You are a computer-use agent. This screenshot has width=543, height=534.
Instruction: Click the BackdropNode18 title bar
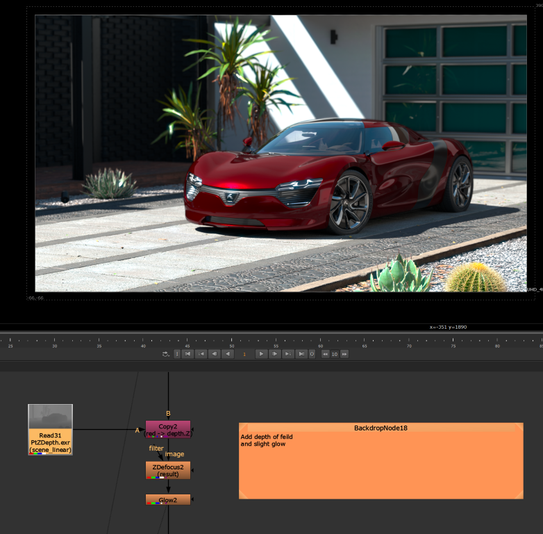pos(381,428)
